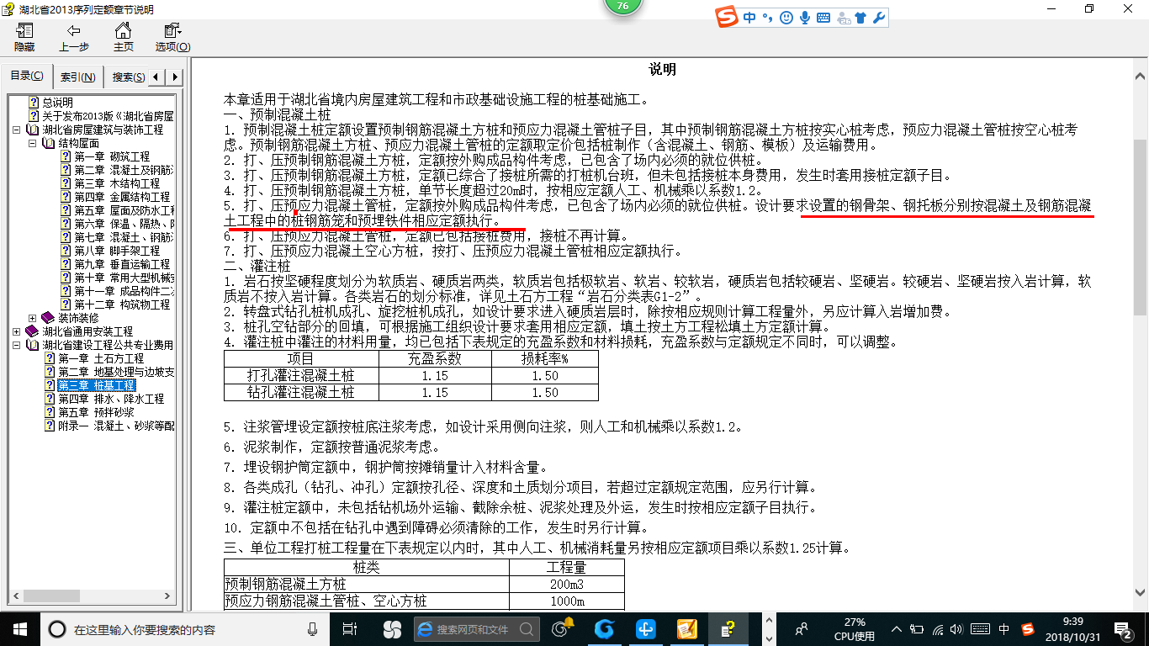The height and width of the screenshot is (646, 1149).
Task: Open Sogou skin shirt icon
Action: (860, 18)
